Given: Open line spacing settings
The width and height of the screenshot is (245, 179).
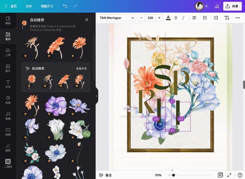Looking at the screenshot, I should click(x=216, y=18).
